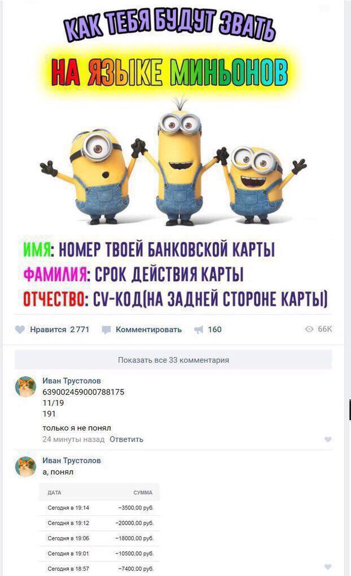Open Иван Трустолов's name above the card number comment
This screenshot has width=351, height=576.
(72, 381)
